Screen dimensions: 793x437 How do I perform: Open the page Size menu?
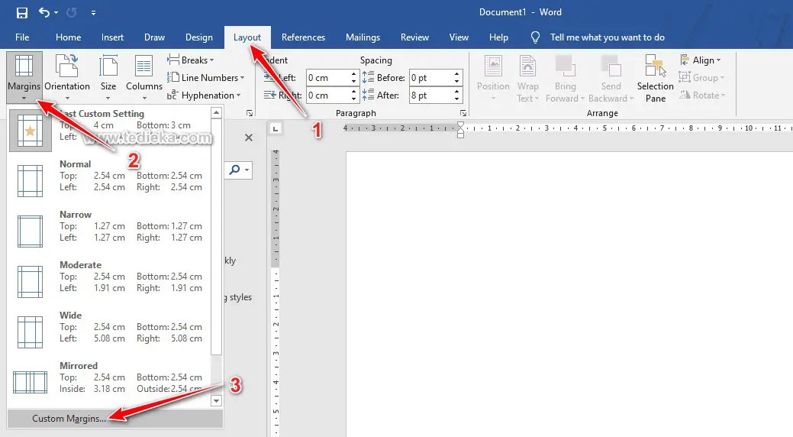click(x=108, y=77)
